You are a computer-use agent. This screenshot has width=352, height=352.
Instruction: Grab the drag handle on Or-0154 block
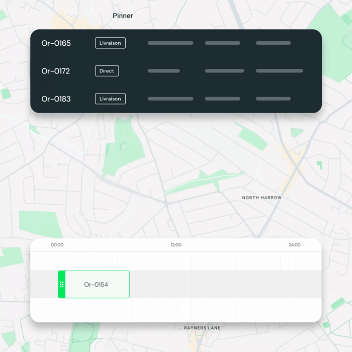(62, 285)
